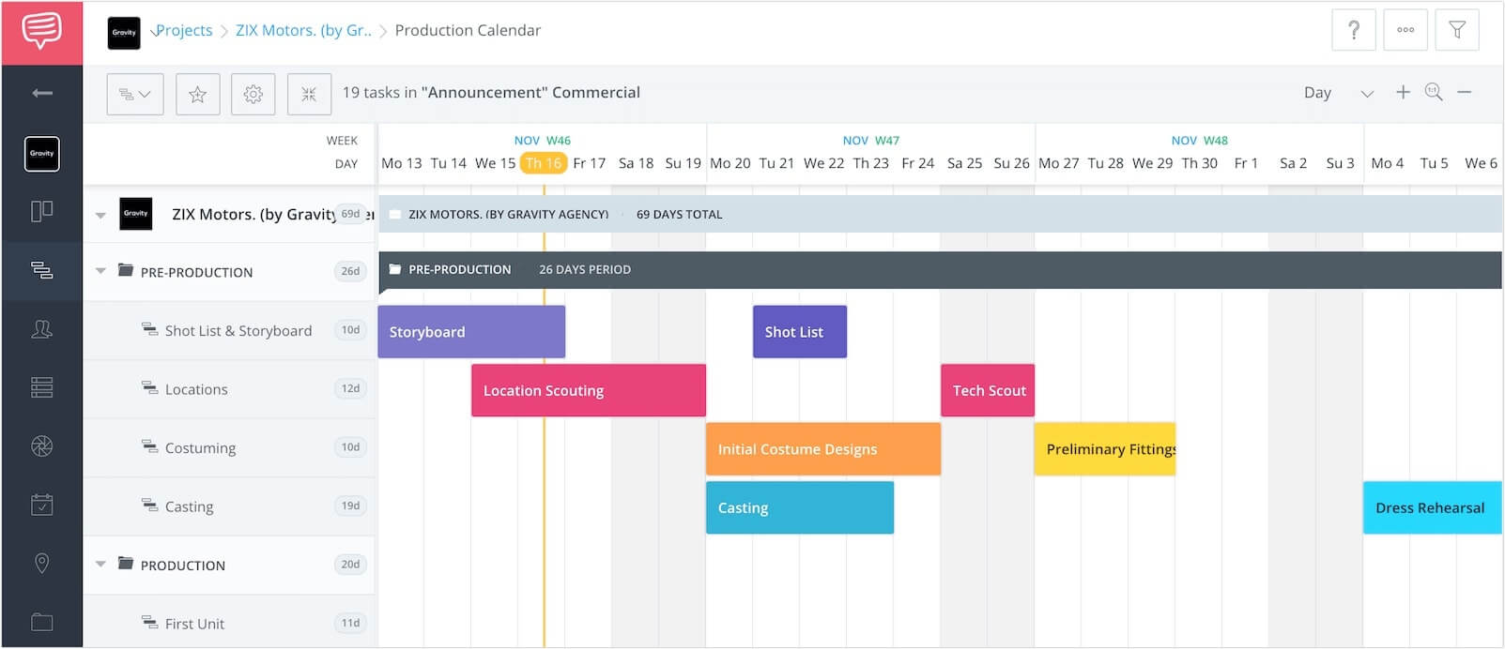The height and width of the screenshot is (649, 1505).
Task: Click the PRE-PRODUCTION 26 days period bar
Action: (x=940, y=270)
